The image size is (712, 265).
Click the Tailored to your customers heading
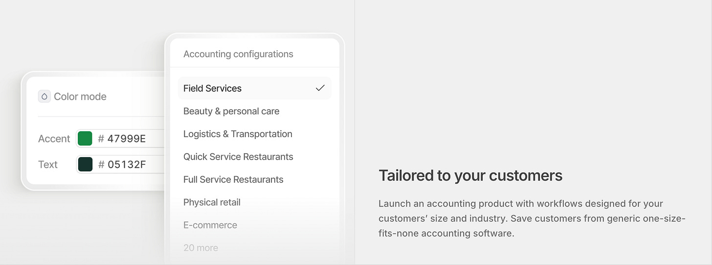click(x=470, y=176)
